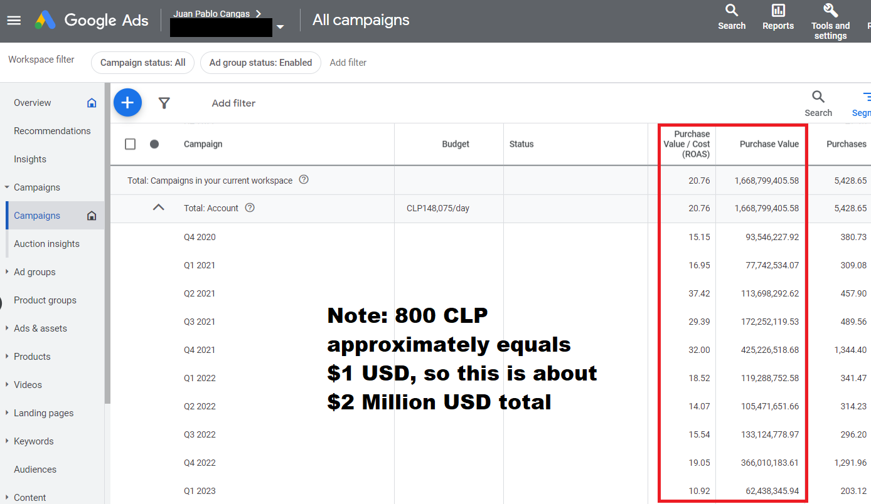The width and height of the screenshot is (871, 504).
Task: Click the Q2 2022 campaign row
Action: (491, 406)
